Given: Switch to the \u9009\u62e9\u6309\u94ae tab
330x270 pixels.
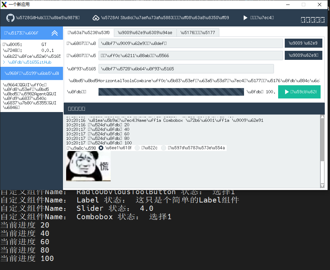Looking at the screenshot, I should [x=145, y=33].
